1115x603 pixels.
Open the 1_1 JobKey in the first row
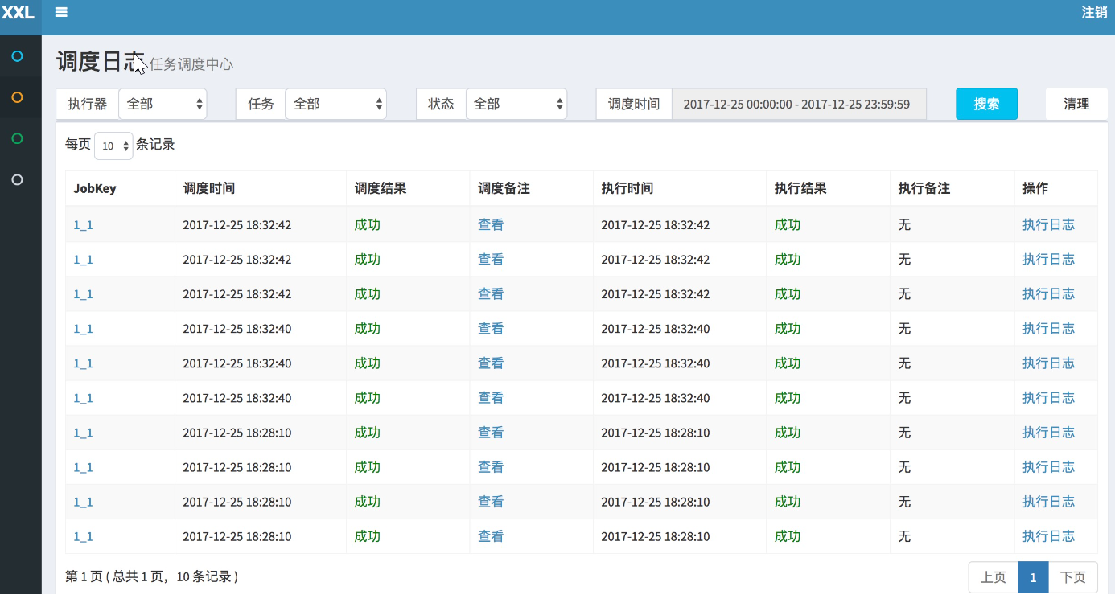[83, 225]
